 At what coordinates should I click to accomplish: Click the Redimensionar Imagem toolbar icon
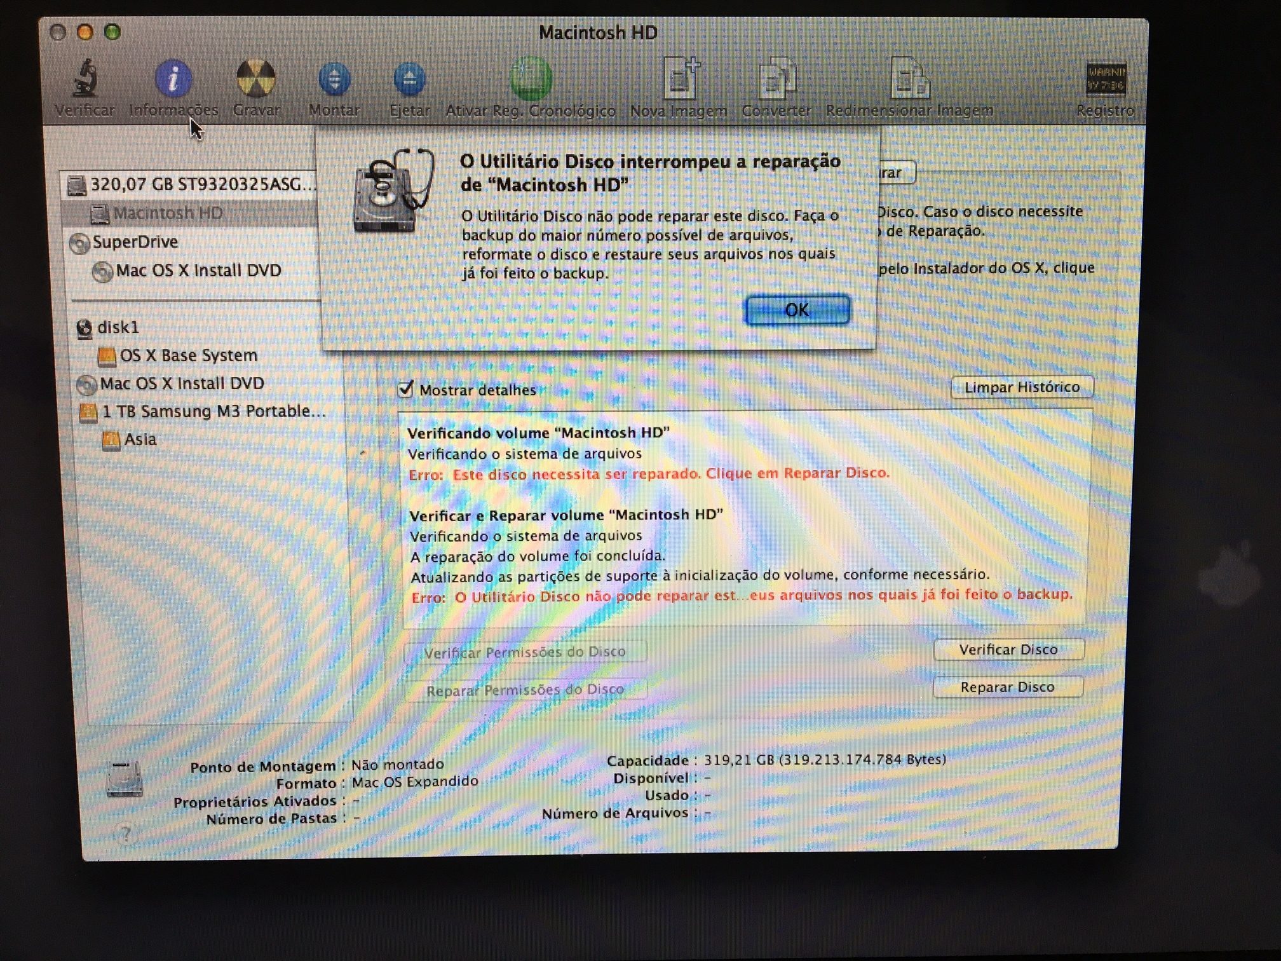point(909,78)
